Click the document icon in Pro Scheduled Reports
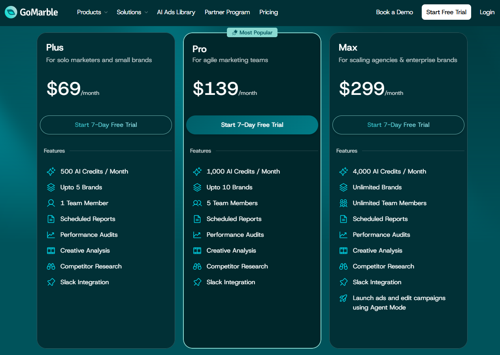 (197, 219)
